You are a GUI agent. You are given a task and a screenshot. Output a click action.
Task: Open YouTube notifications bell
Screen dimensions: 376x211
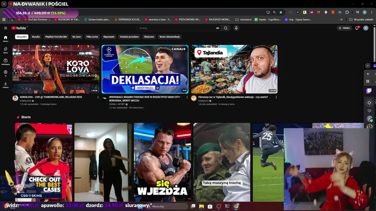point(357,28)
